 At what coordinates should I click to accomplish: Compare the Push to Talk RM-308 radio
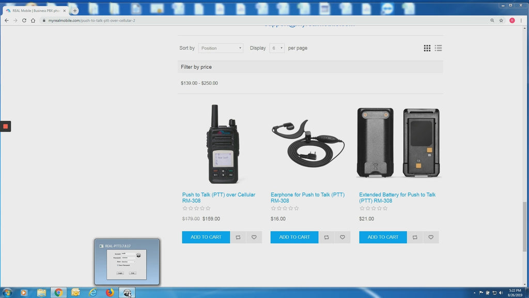tap(238, 237)
